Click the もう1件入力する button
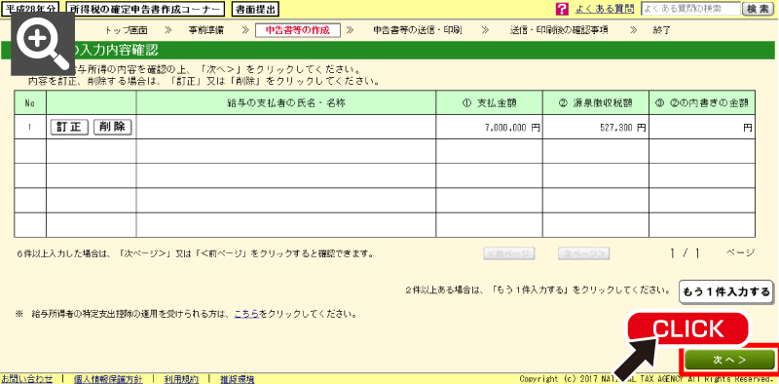 (x=726, y=292)
